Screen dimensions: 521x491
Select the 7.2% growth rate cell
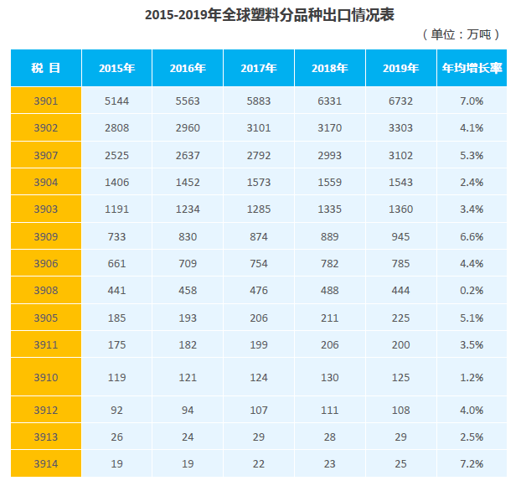coord(472,463)
